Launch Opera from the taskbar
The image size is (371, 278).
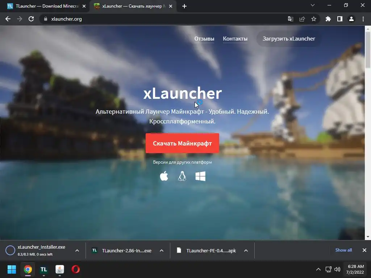coord(76,269)
